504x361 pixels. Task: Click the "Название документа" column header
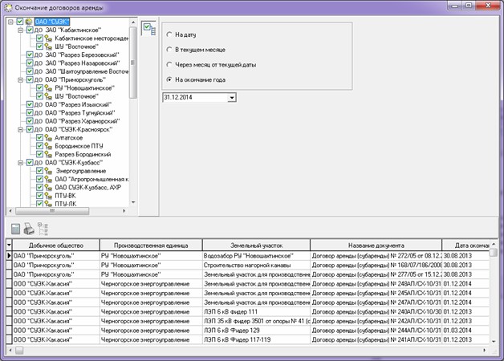click(x=375, y=245)
